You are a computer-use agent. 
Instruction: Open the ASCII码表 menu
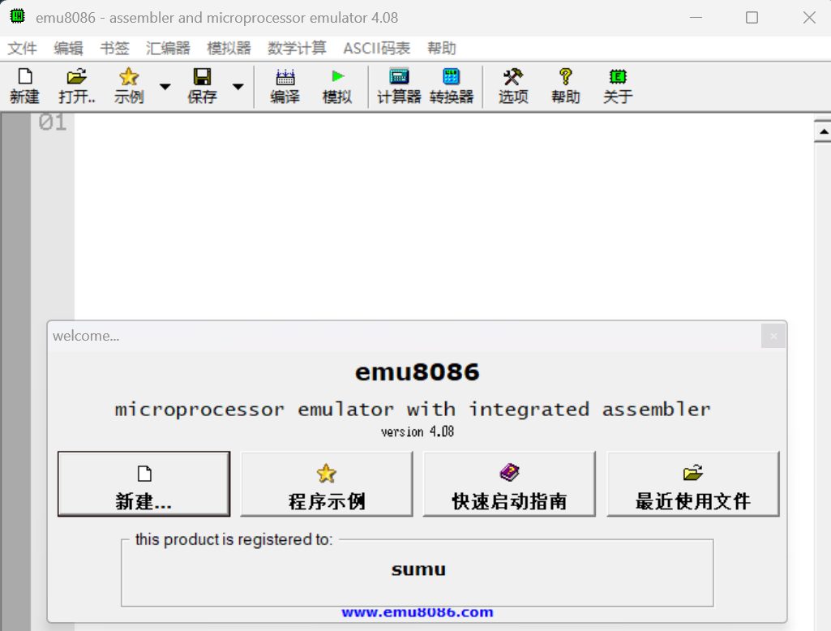[376, 49]
